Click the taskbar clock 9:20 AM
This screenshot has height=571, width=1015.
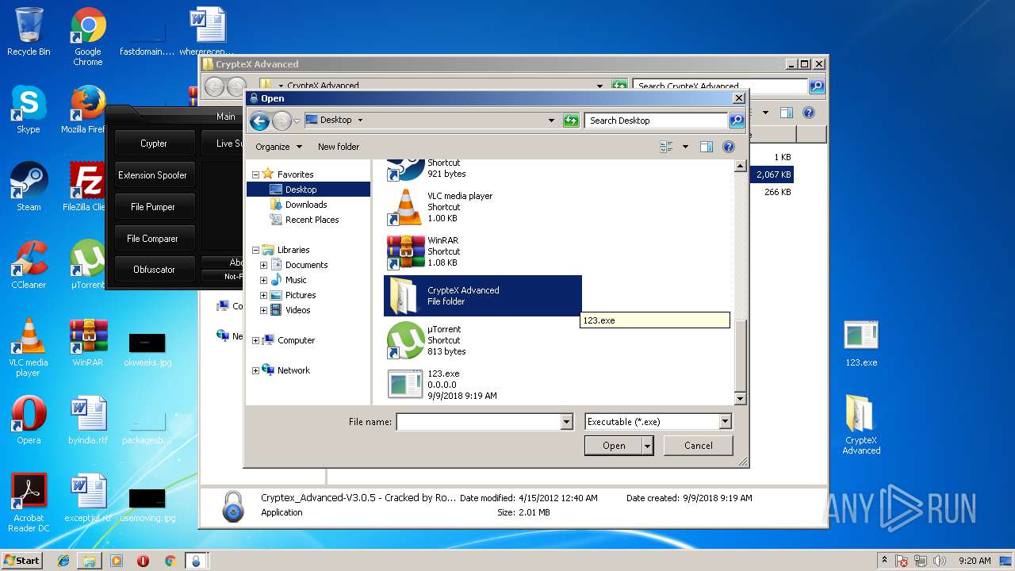point(975,561)
